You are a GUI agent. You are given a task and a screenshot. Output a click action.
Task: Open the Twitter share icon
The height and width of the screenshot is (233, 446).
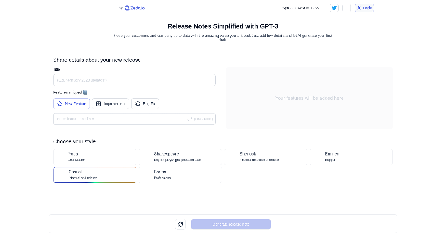(x=334, y=8)
